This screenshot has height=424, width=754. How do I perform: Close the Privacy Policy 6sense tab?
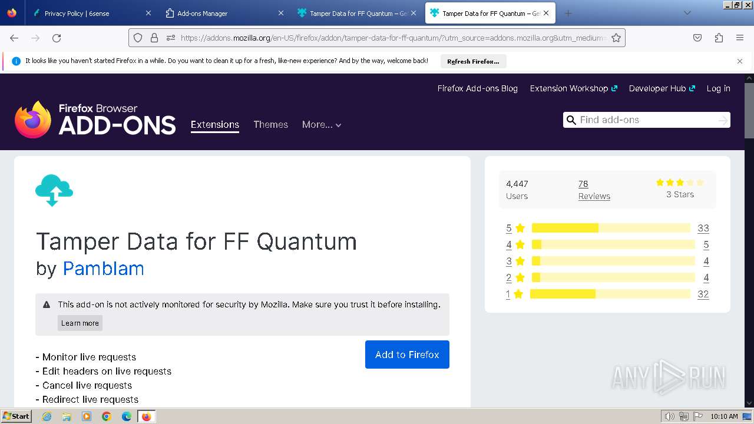[x=148, y=13]
